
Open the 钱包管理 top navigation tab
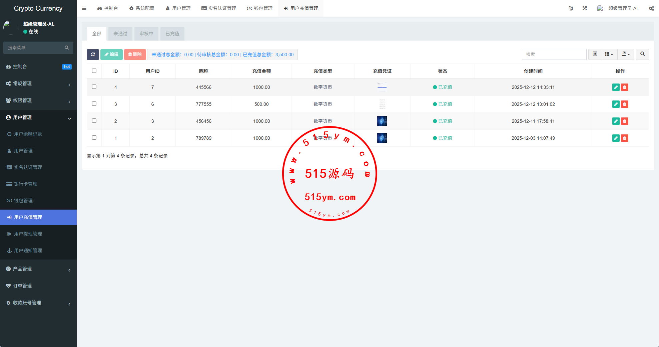point(260,8)
